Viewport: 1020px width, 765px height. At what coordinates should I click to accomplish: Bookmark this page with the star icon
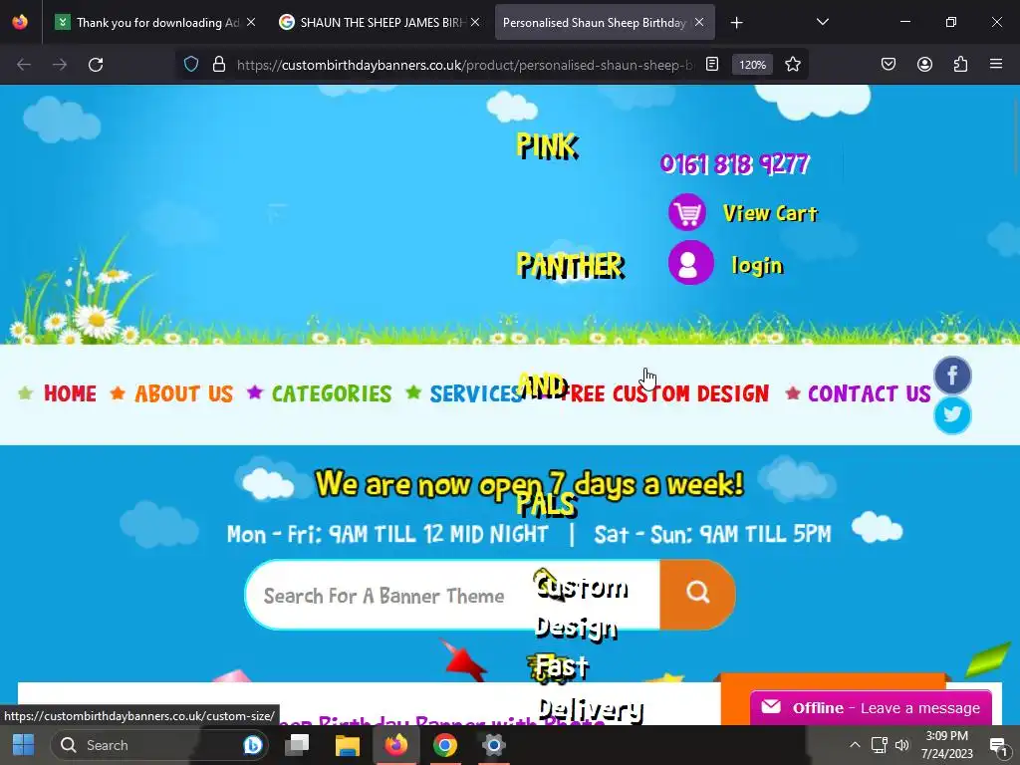792,65
